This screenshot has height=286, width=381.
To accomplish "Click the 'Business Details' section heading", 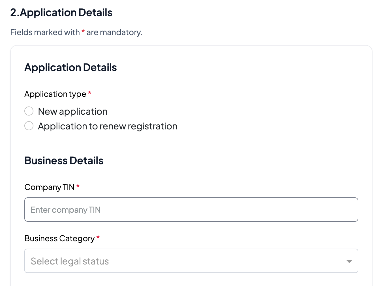I will (64, 161).
